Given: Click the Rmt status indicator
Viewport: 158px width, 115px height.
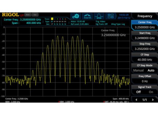Looking at the screenshot, I should 28,15.
